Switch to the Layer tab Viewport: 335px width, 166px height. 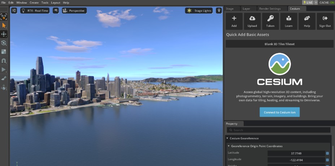click(247, 9)
